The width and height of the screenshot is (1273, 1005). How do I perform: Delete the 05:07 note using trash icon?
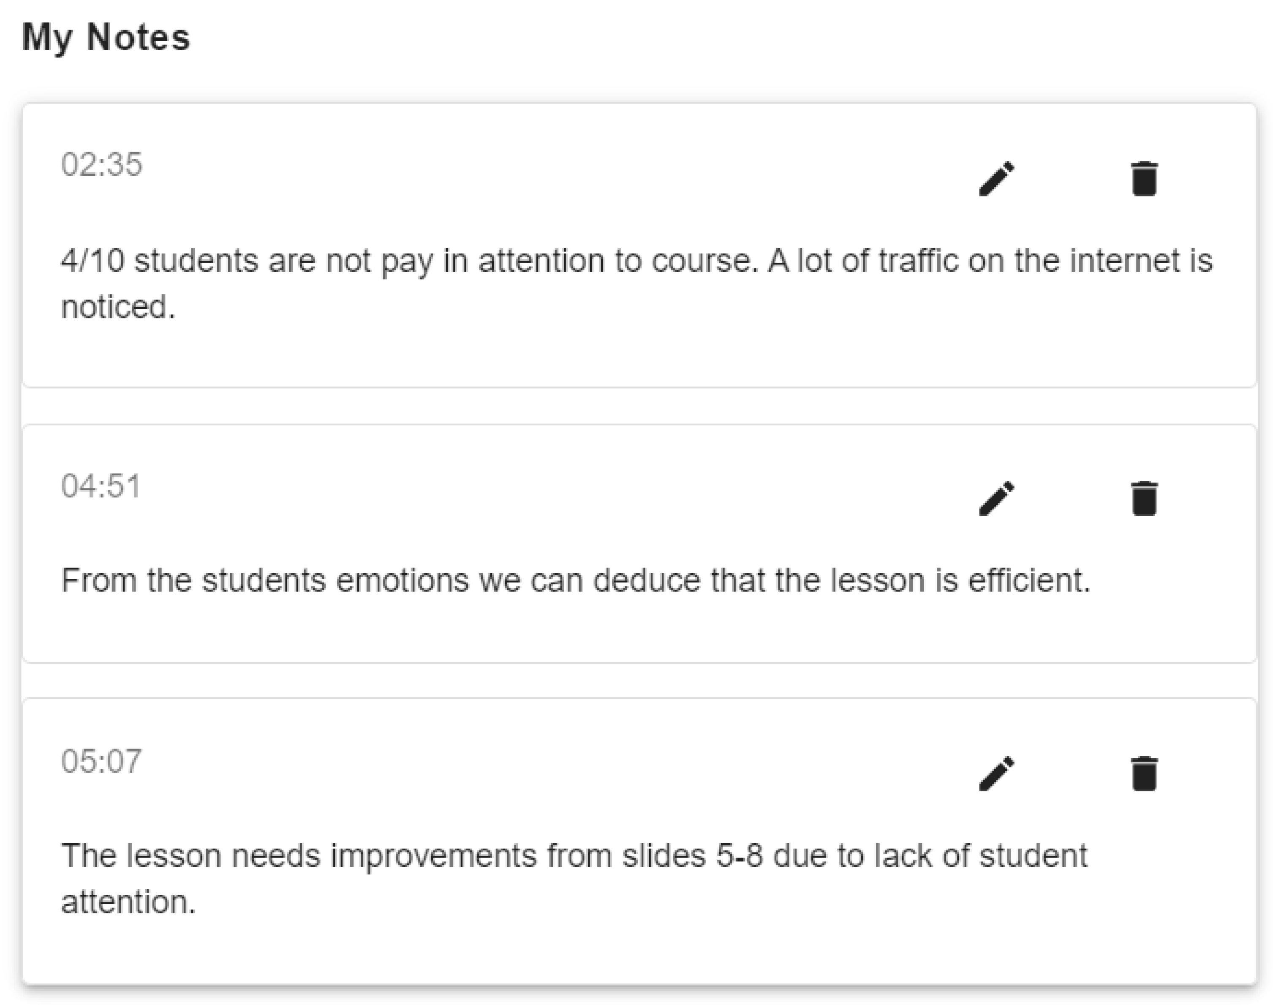coord(1144,773)
